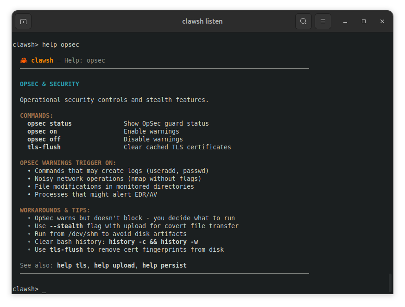Click the terminal scrollbar thumb

click(390, 282)
